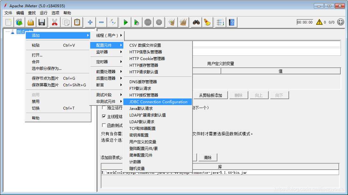Reset search with brush icon

pos(207,22)
